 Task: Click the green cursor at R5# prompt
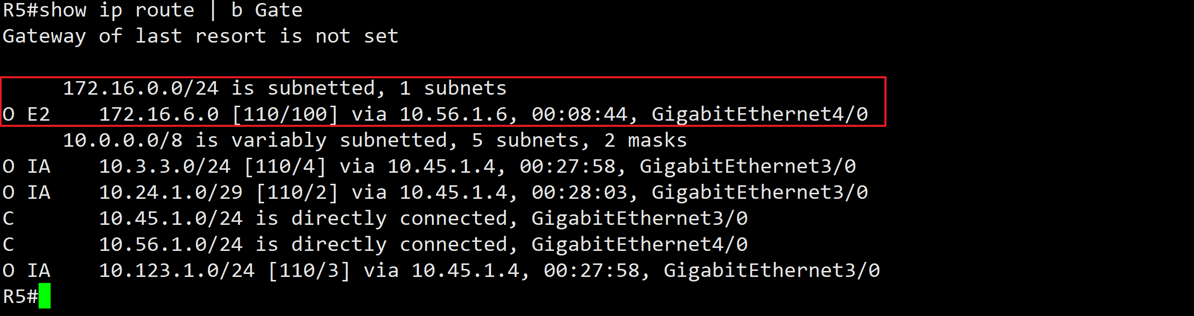45,295
